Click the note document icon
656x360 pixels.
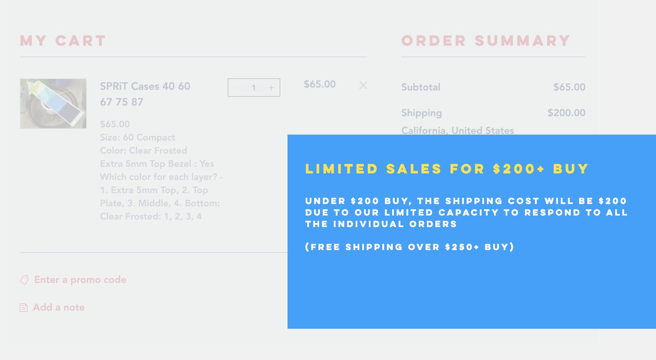coord(24,308)
